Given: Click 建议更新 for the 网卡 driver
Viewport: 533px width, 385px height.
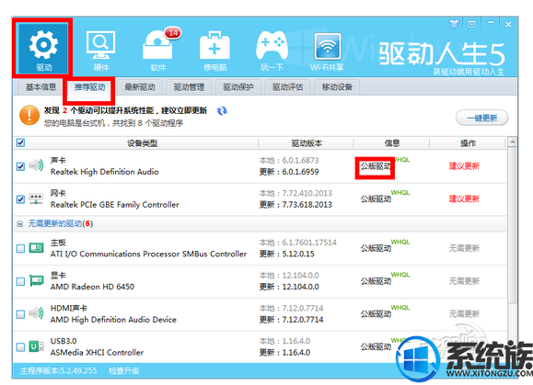Looking at the screenshot, I should tap(464, 198).
